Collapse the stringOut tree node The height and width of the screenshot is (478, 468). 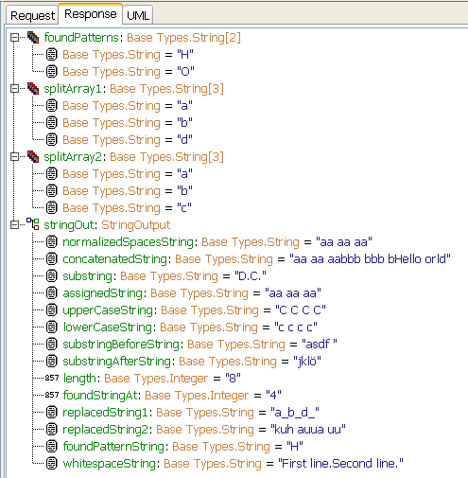(x=14, y=225)
